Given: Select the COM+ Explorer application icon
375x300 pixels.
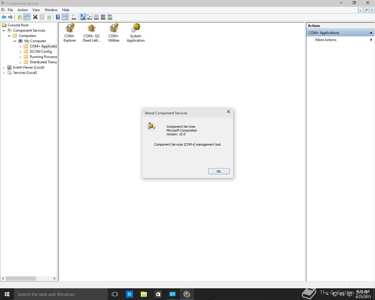Looking at the screenshot, I should click(x=70, y=33).
